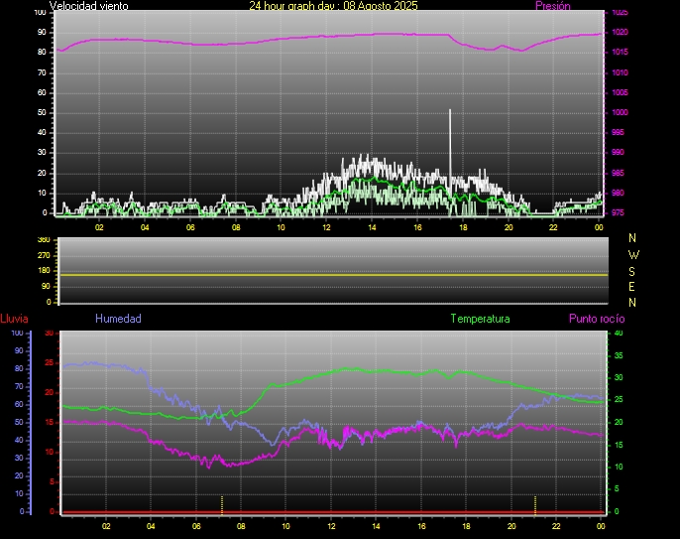Select the "1005" pressure axis value
Image resolution: width=680 pixels, height=539 pixels.
tap(621, 92)
